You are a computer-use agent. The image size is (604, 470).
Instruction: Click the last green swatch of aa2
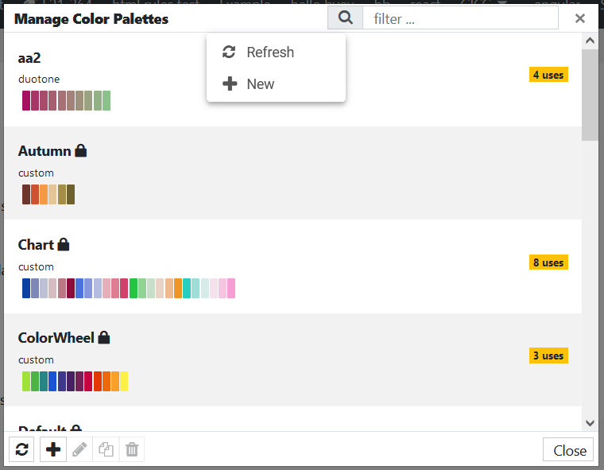pos(106,101)
